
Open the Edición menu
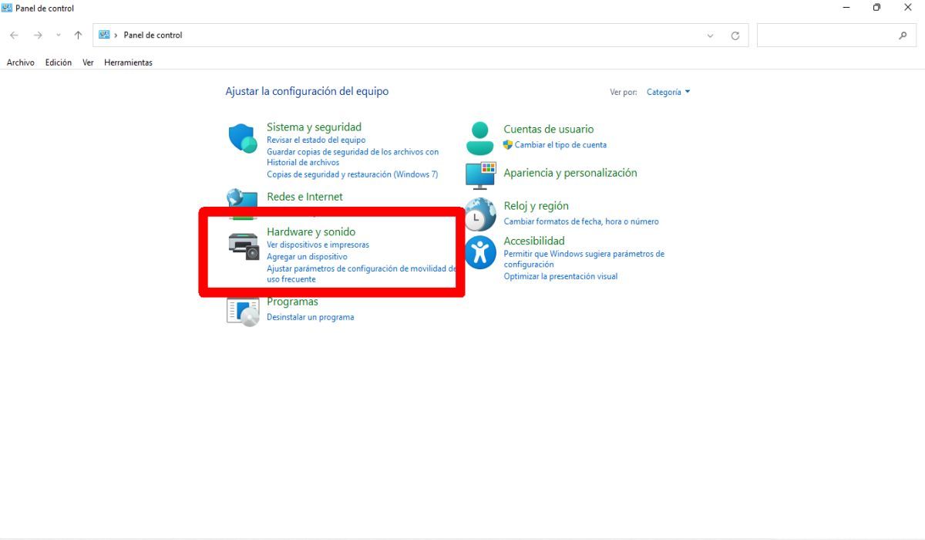(x=58, y=62)
